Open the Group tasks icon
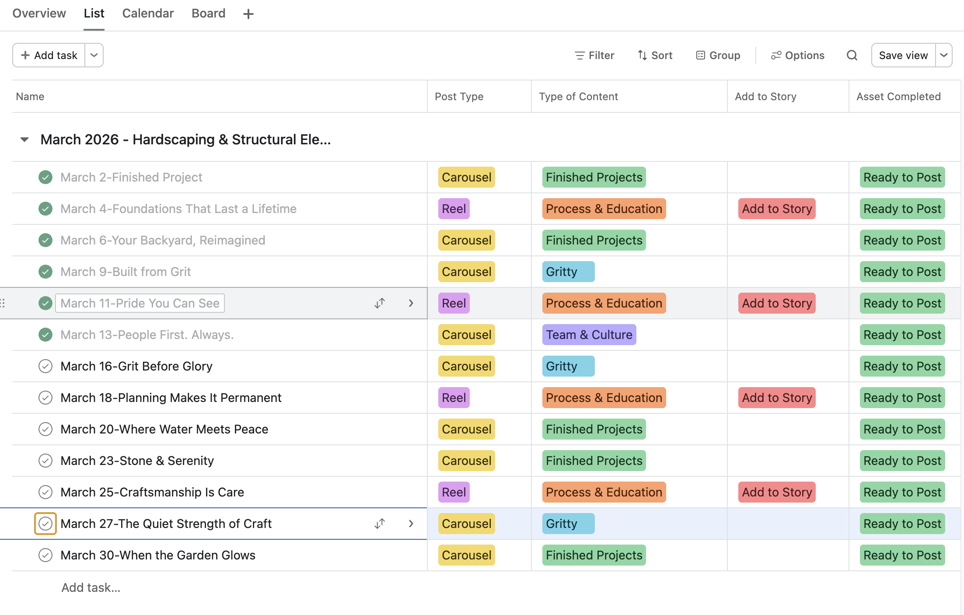Image resolution: width=964 pixels, height=615 pixels. coord(700,55)
